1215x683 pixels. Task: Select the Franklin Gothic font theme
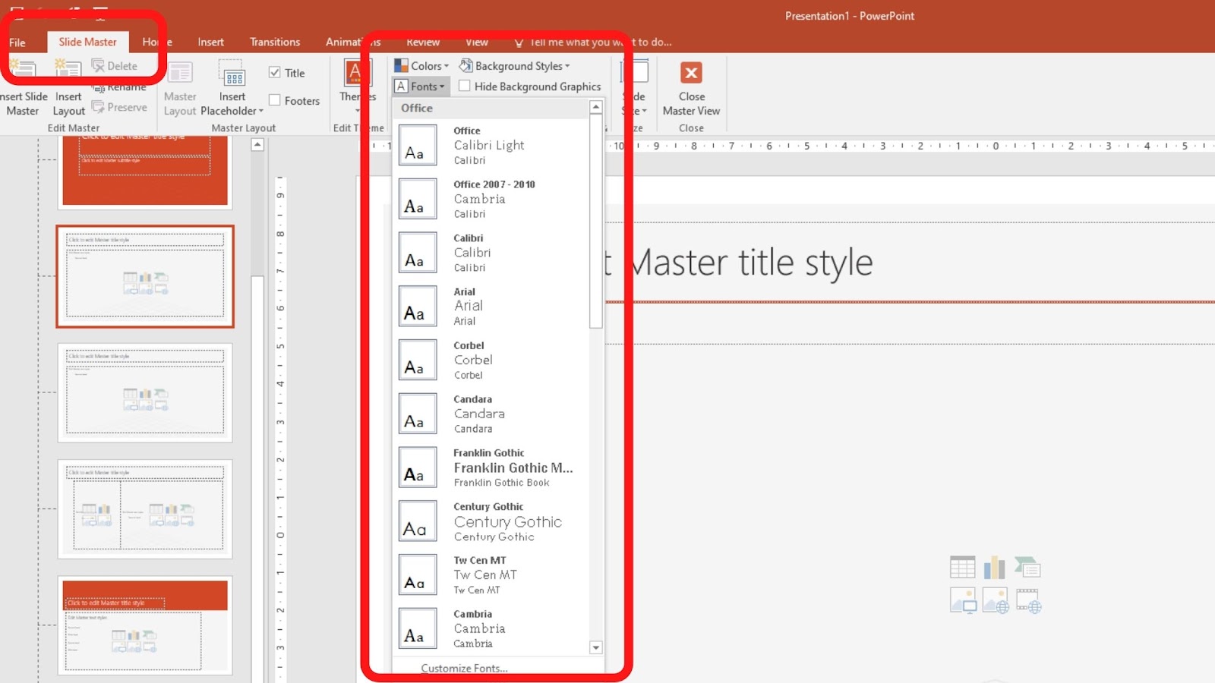point(492,467)
